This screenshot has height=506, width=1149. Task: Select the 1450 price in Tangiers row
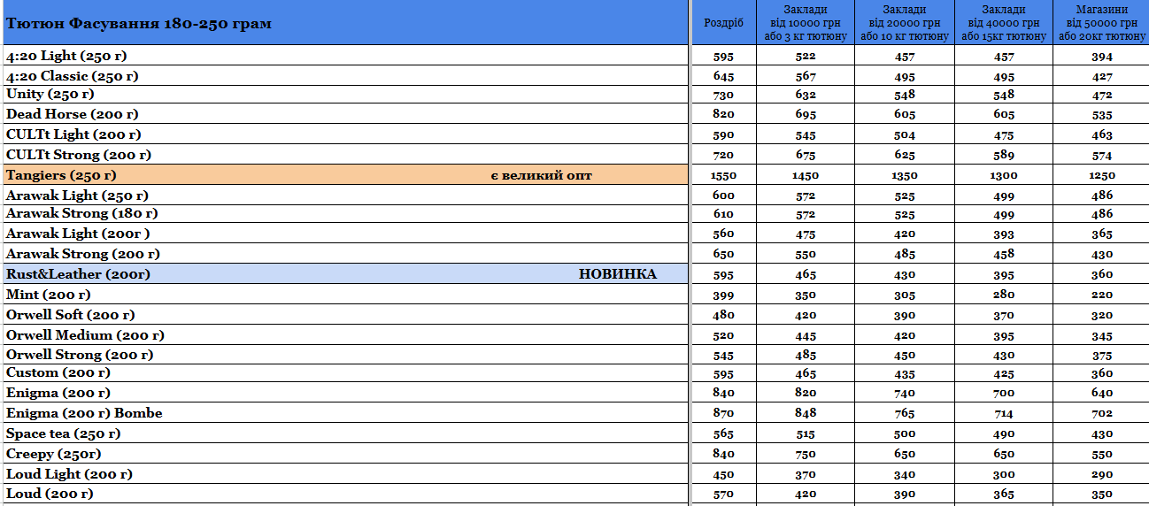click(x=806, y=175)
